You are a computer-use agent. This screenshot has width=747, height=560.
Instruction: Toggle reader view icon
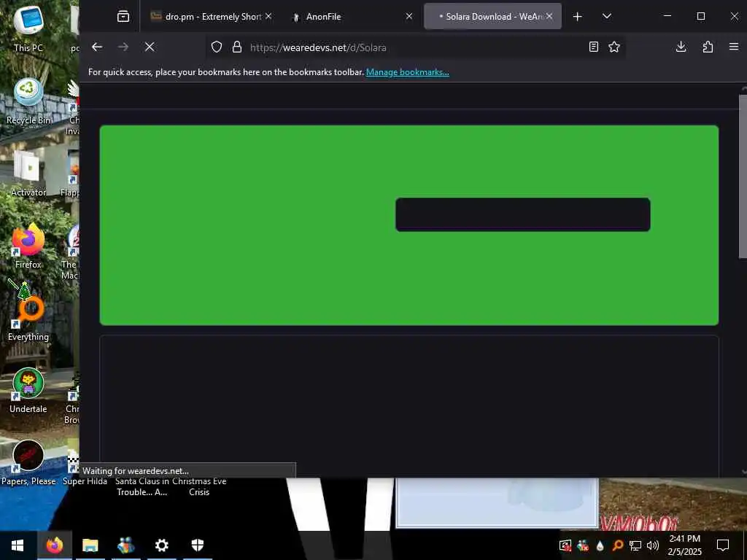click(594, 47)
